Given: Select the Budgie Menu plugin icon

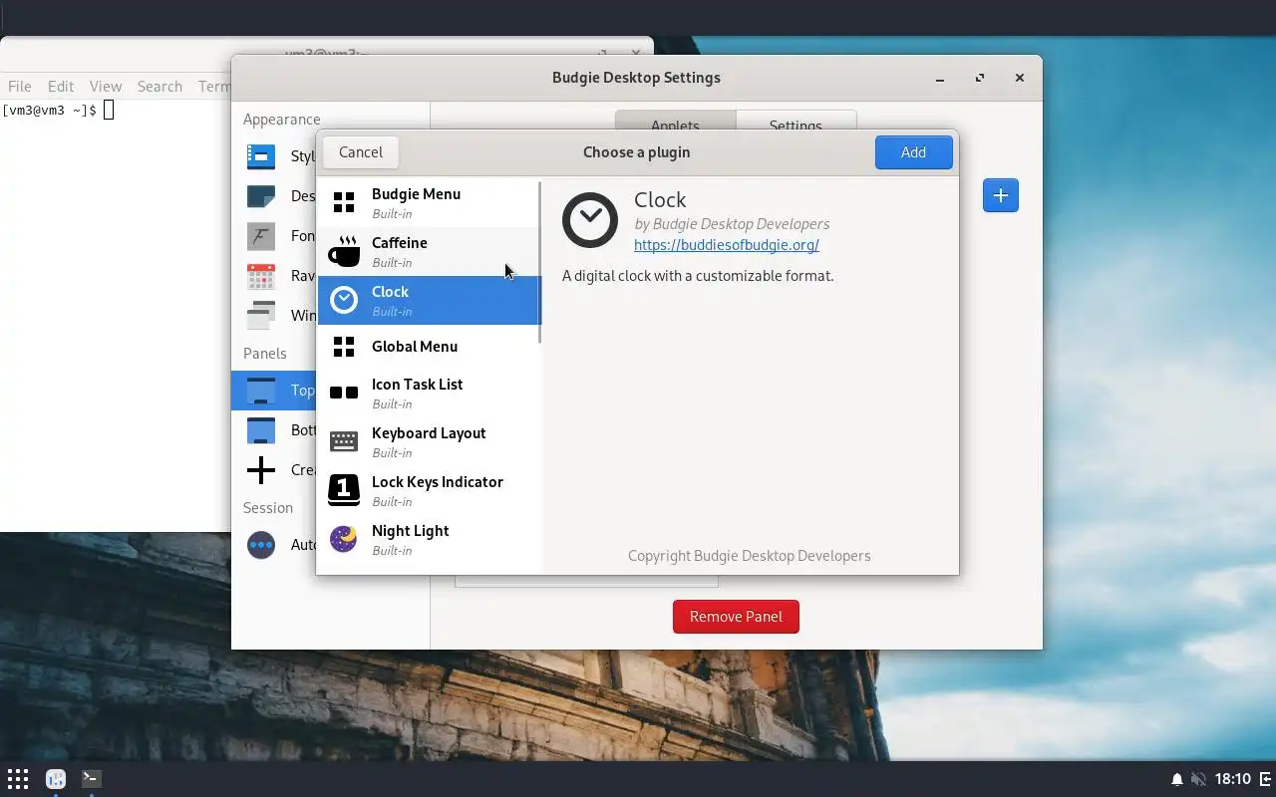Looking at the screenshot, I should (x=344, y=203).
